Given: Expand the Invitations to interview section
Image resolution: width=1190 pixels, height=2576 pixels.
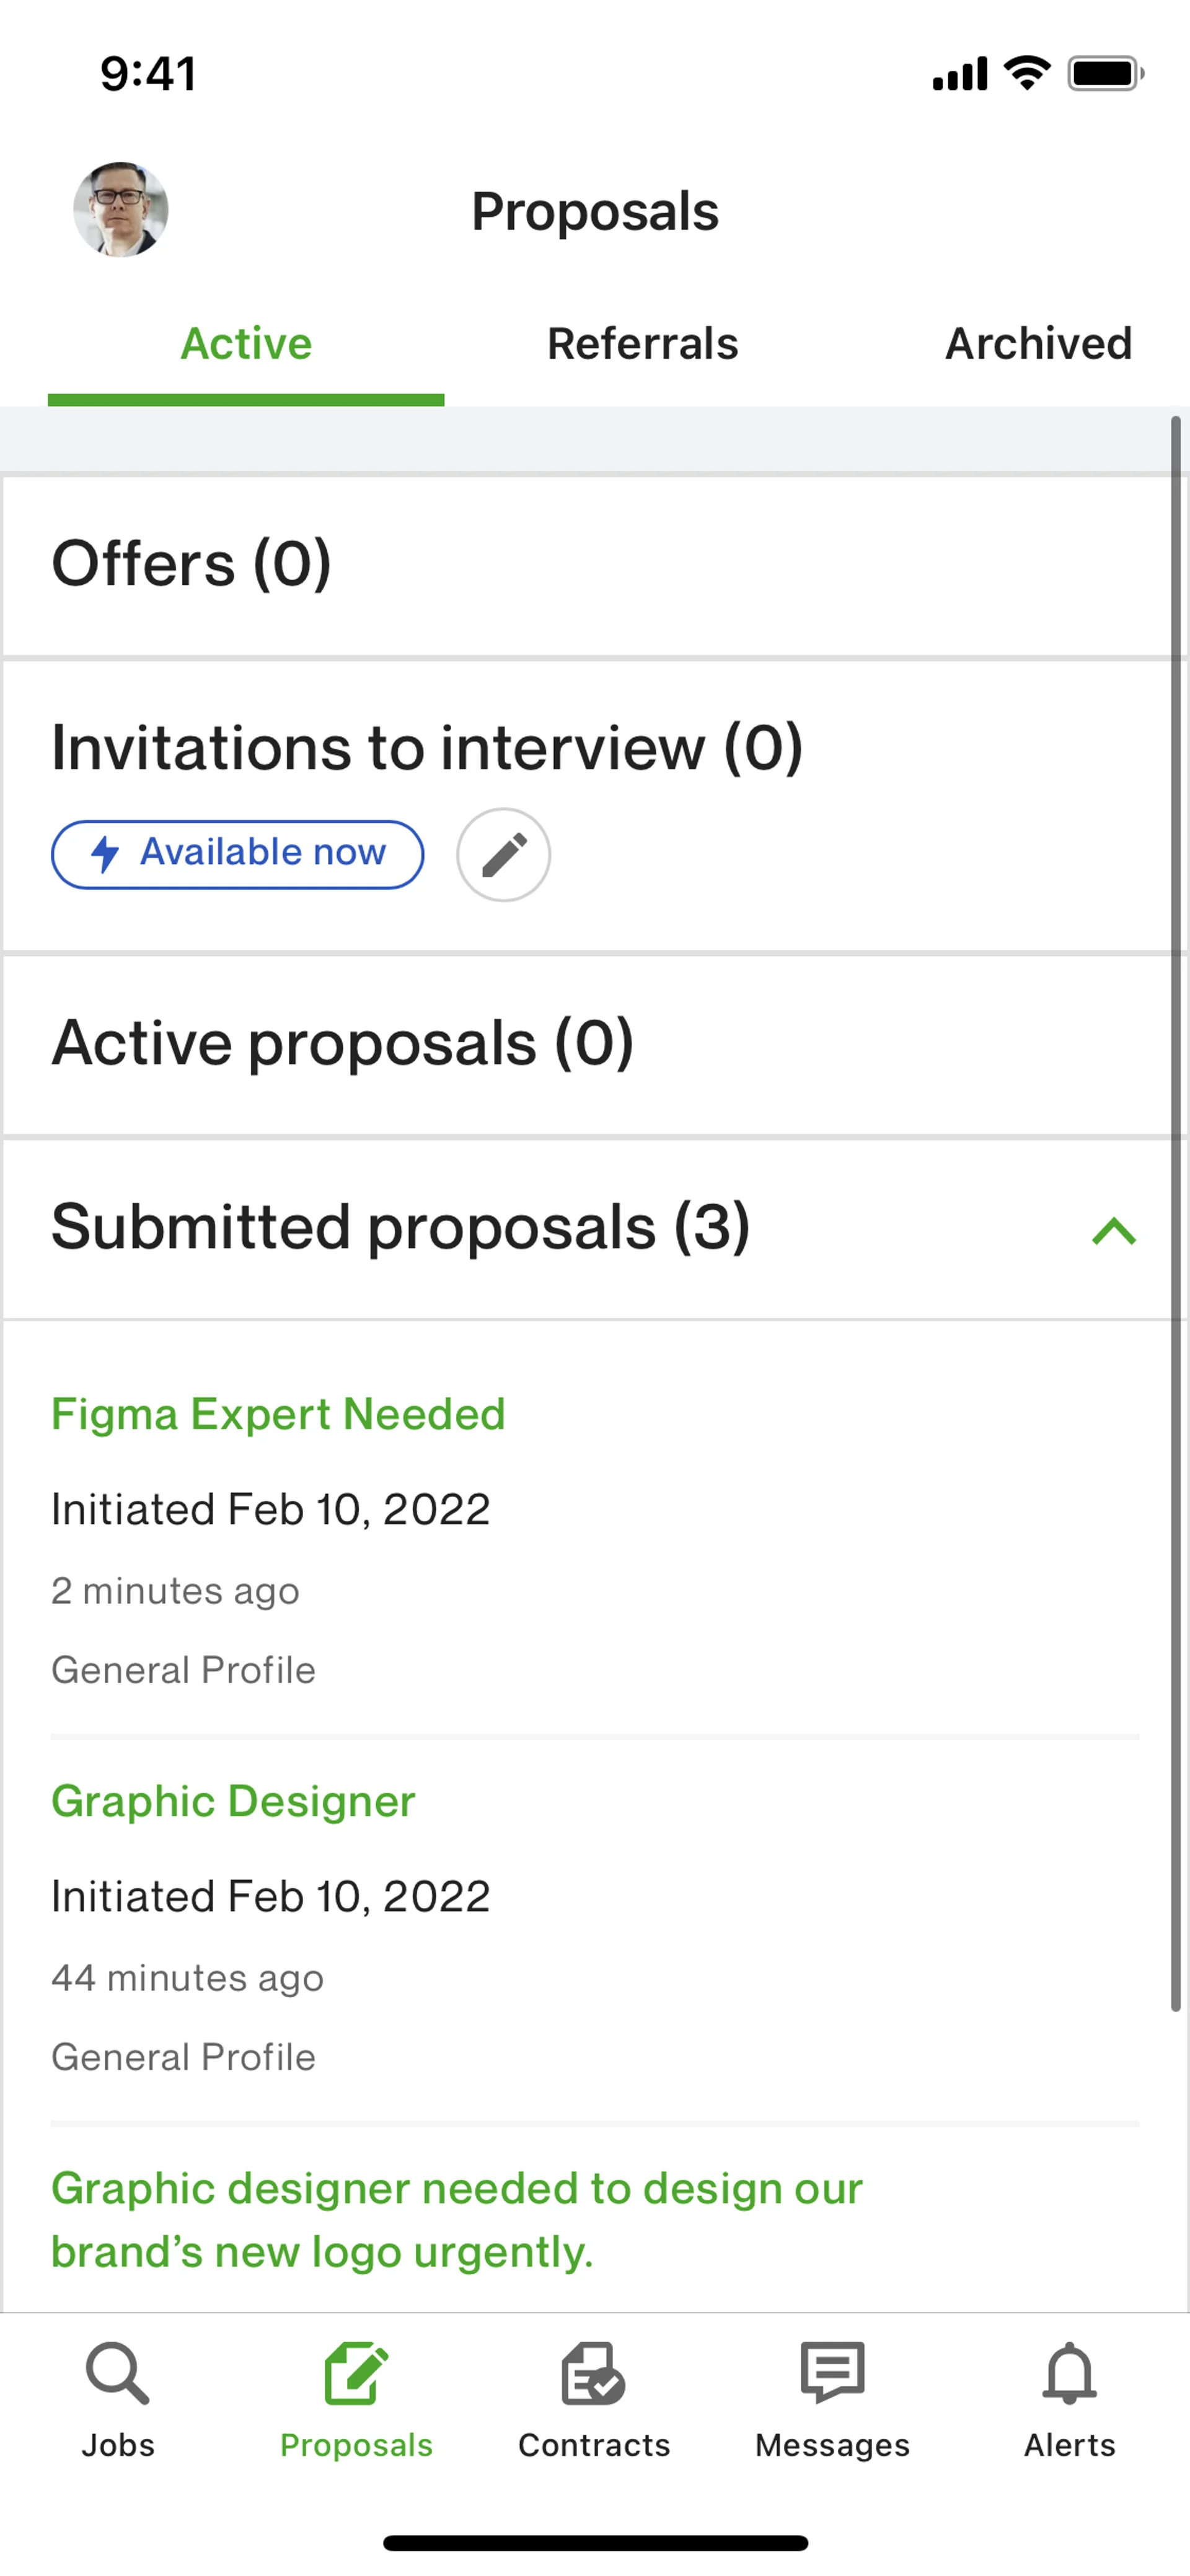Looking at the screenshot, I should 427,748.
